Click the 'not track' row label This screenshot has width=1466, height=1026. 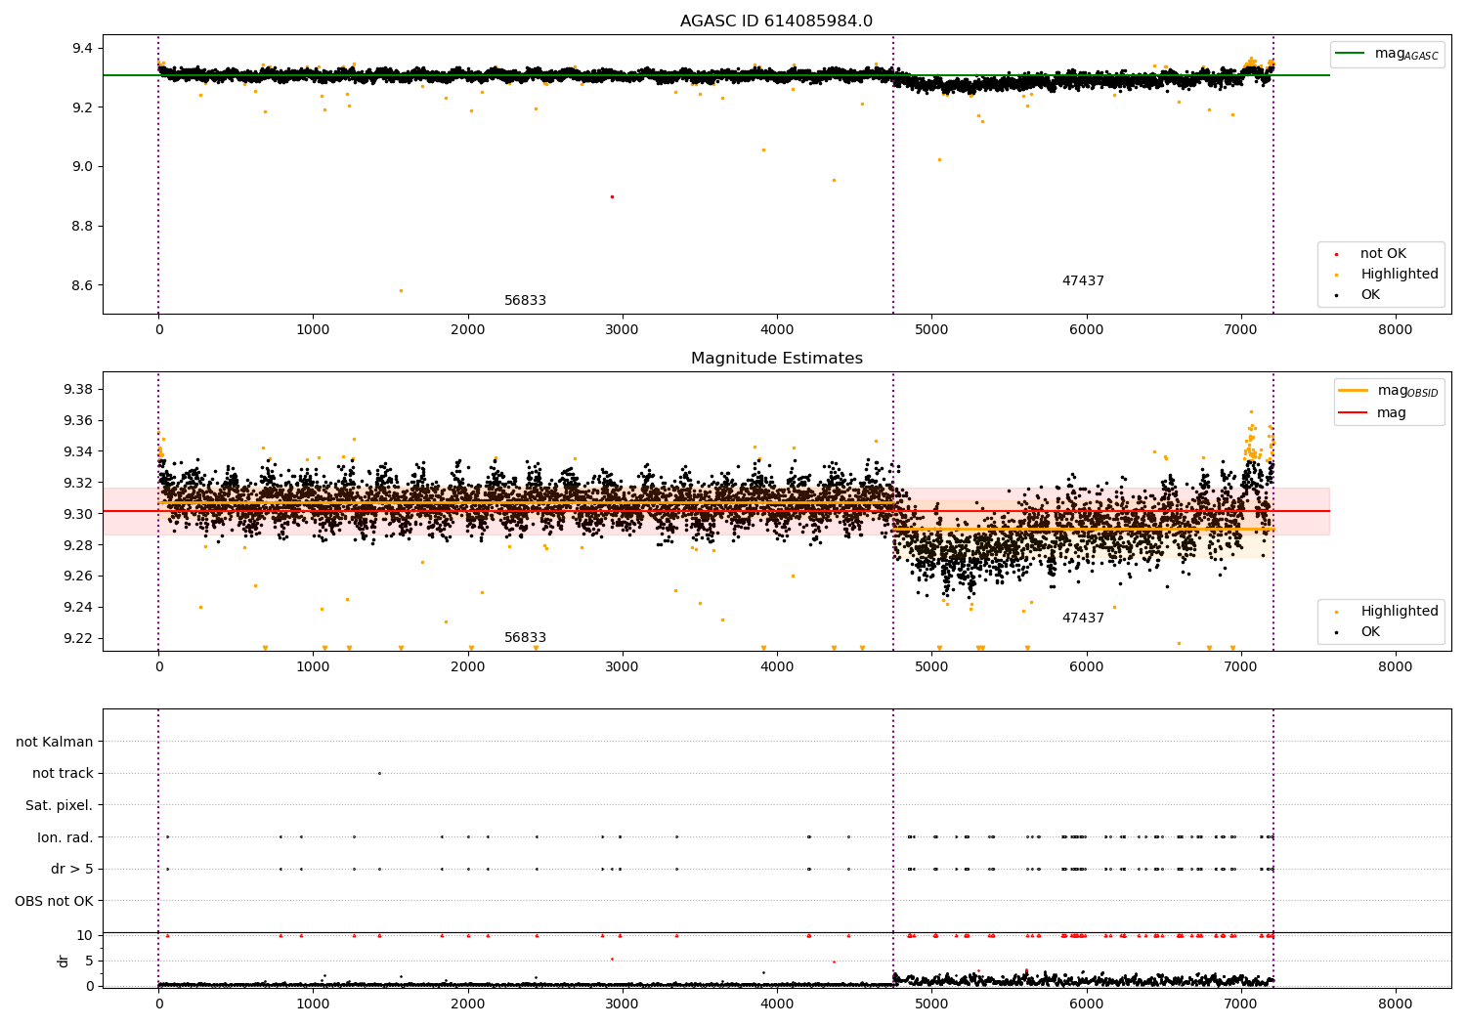tap(63, 774)
